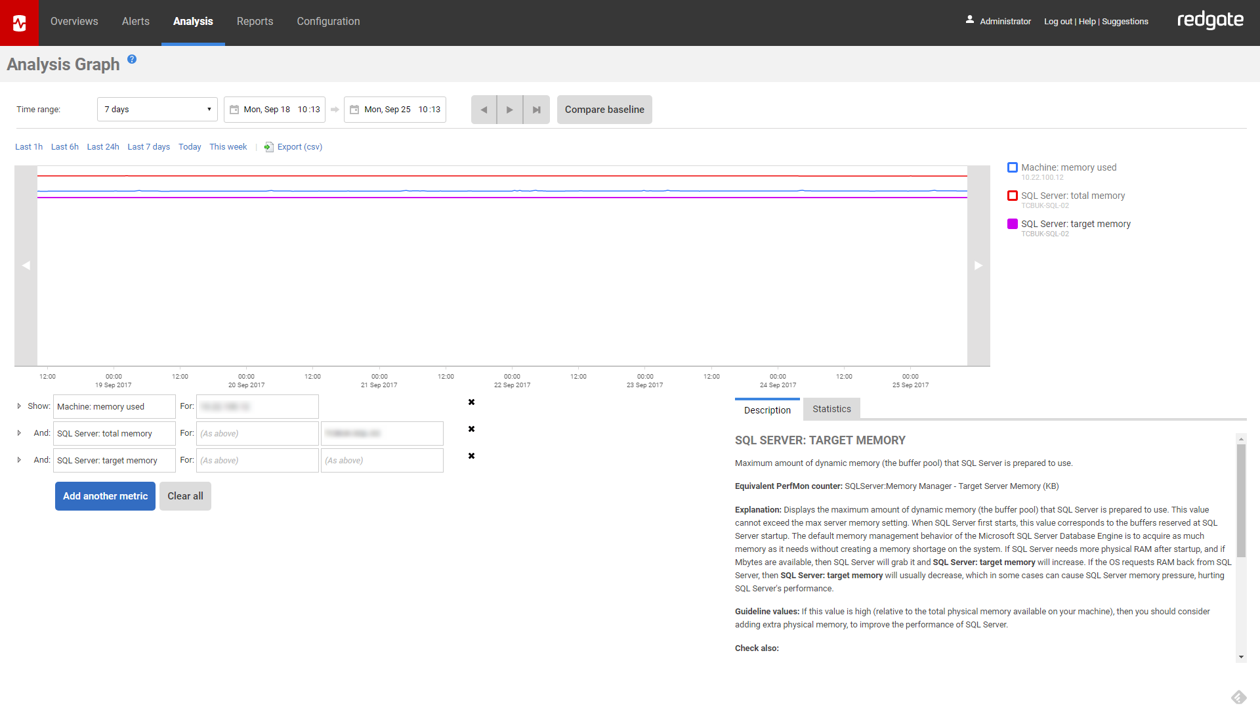Viewport: 1260px width, 718px height.
Task: Open instance selector for target memory row
Action: pos(382,461)
